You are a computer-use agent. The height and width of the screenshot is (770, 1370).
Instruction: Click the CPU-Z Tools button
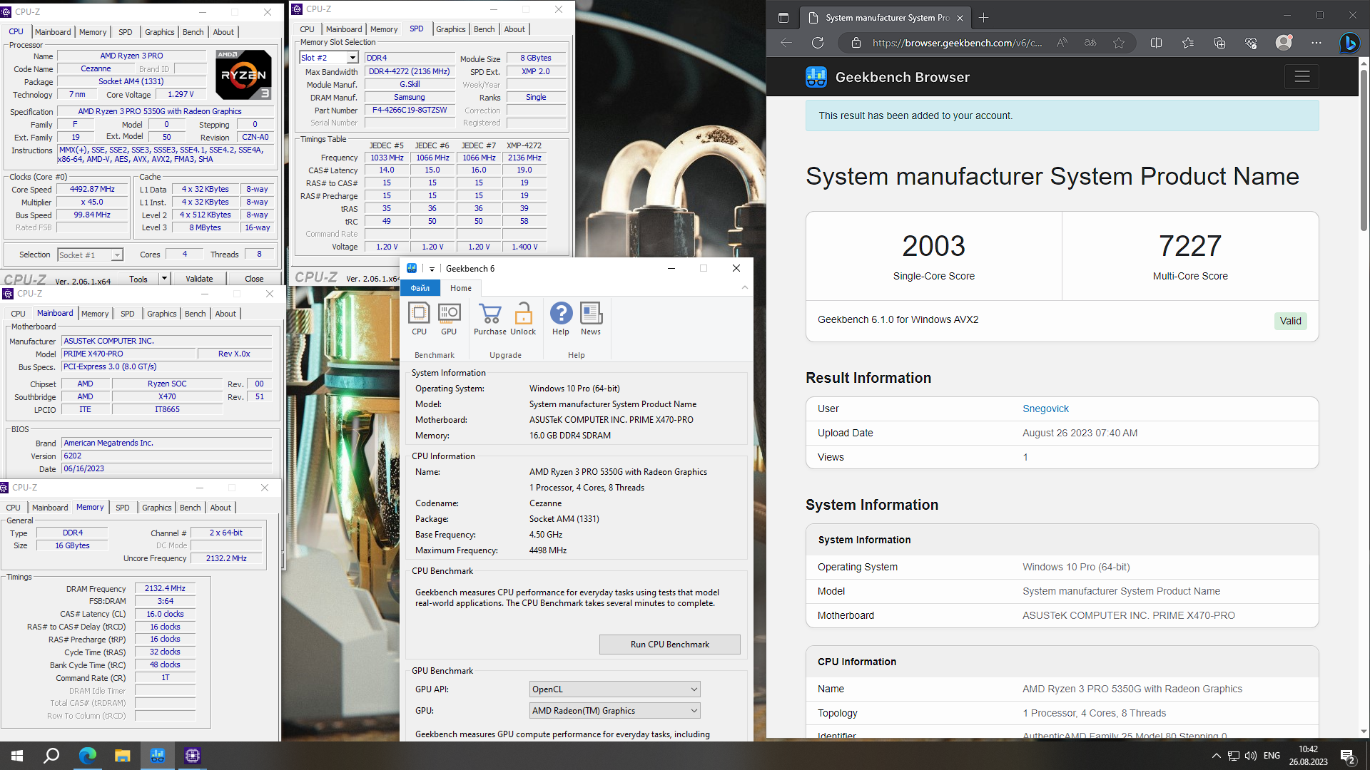(138, 279)
